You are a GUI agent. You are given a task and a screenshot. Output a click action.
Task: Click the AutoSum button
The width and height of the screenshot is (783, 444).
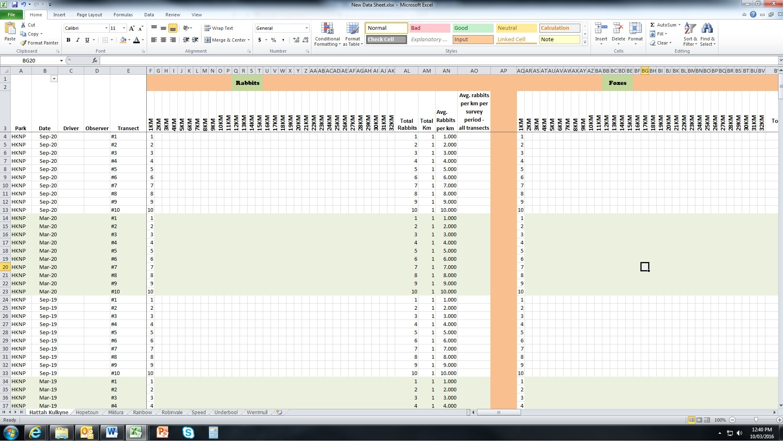click(x=664, y=24)
